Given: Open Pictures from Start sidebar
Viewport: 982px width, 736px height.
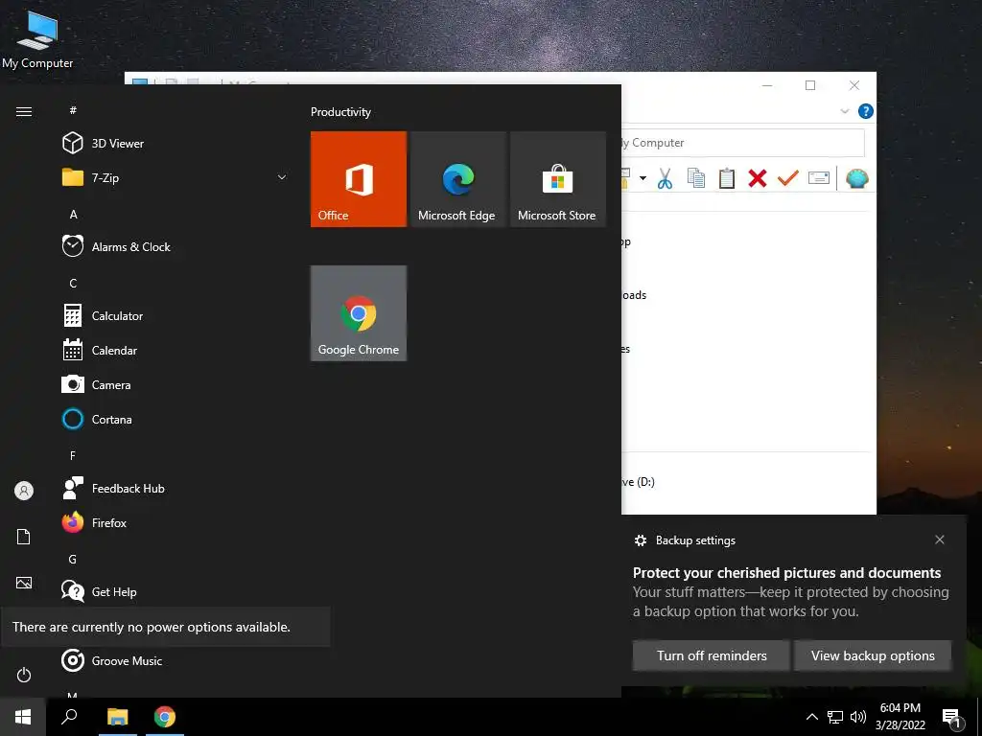Looking at the screenshot, I should coord(24,583).
